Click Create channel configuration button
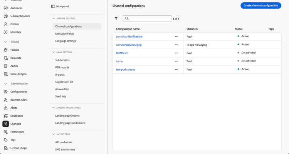 260,5
